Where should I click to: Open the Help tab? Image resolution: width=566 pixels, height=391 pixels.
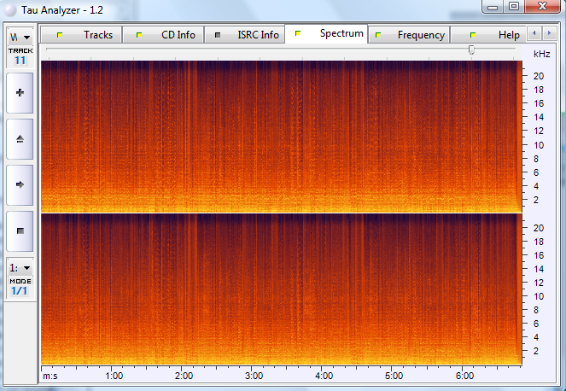click(488, 35)
